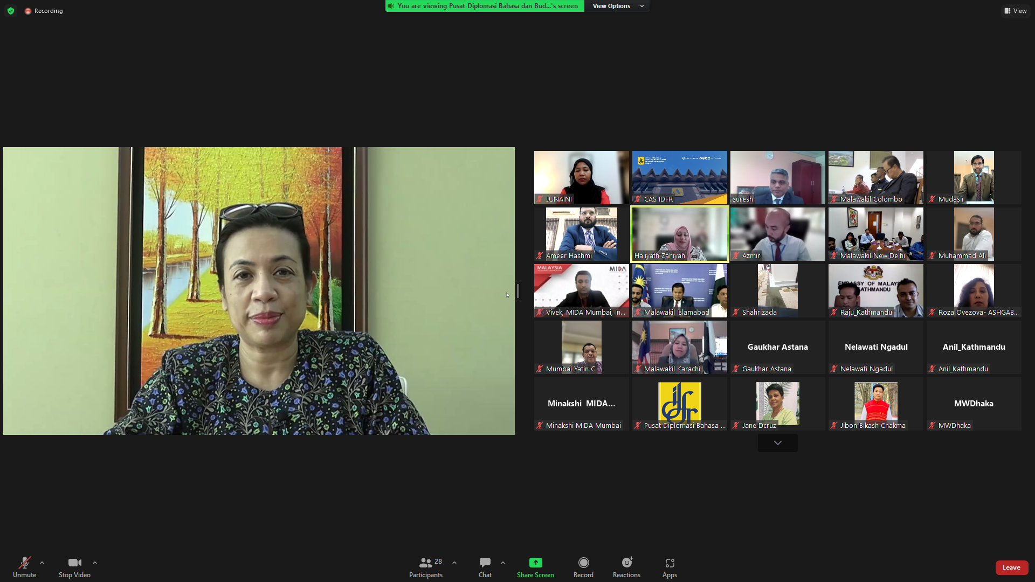
Task: Click the red Leave button
Action: click(x=1011, y=567)
